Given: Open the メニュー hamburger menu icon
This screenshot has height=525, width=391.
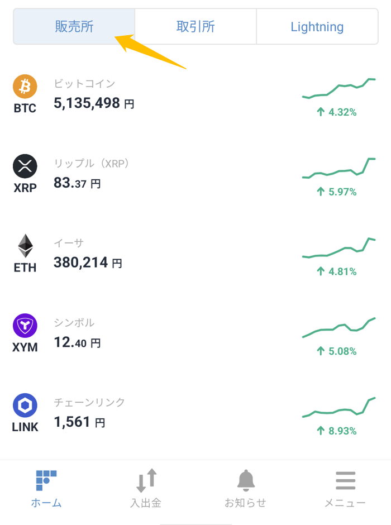Looking at the screenshot, I should (x=345, y=480).
